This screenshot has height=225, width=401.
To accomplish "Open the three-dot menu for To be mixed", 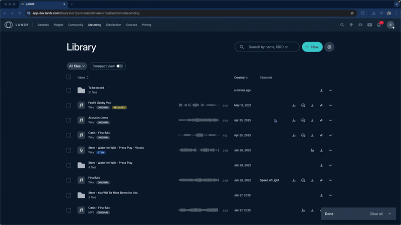I will (331, 90).
